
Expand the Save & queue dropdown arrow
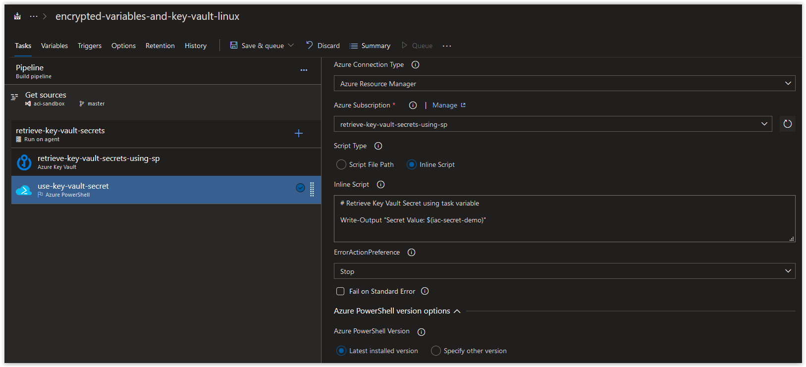pyautogui.click(x=291, y=46)
